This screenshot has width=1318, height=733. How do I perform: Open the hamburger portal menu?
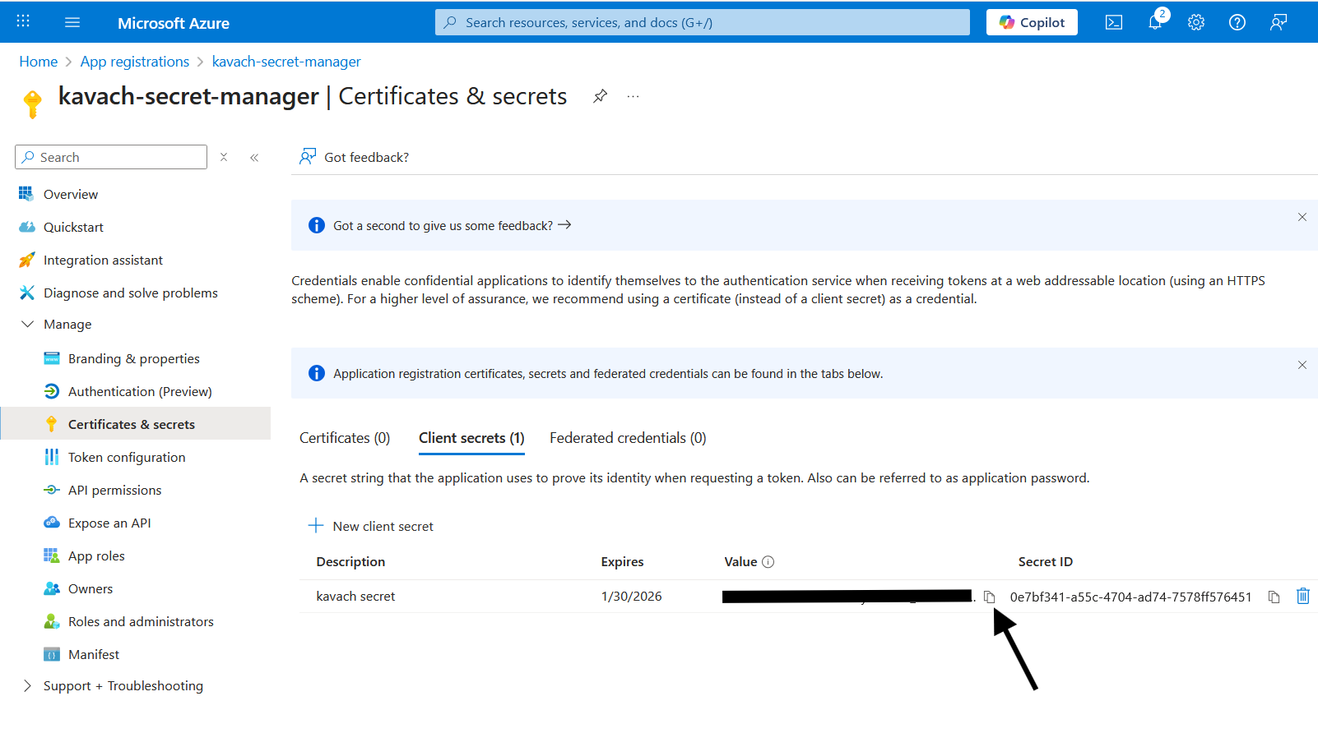pos(72,22)
